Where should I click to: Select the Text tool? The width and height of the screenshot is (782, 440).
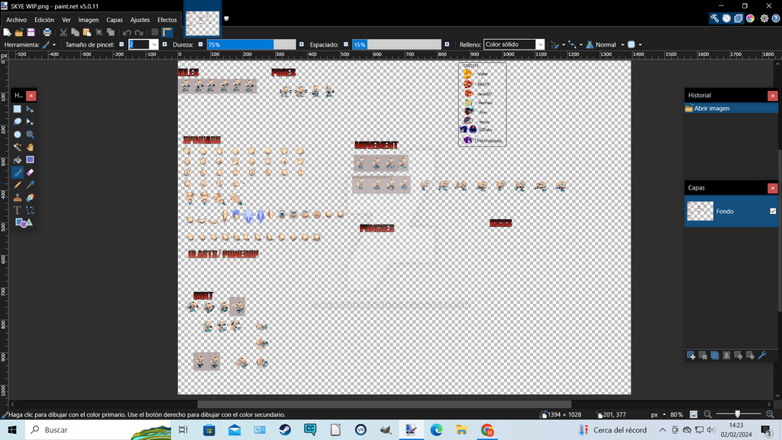(18, 210)
